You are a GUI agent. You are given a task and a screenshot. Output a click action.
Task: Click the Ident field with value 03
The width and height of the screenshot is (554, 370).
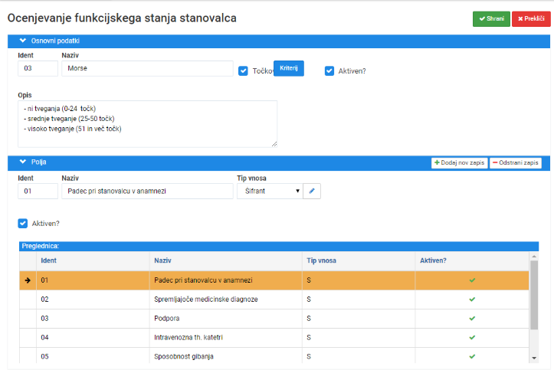38,68
